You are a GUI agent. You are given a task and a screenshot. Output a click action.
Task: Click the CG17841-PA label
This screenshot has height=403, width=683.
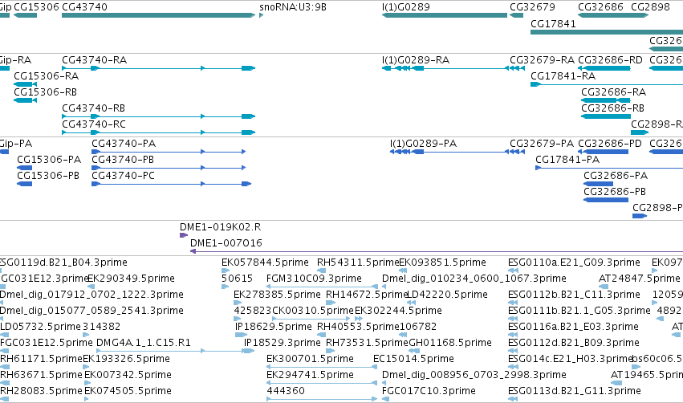[567, 160]
